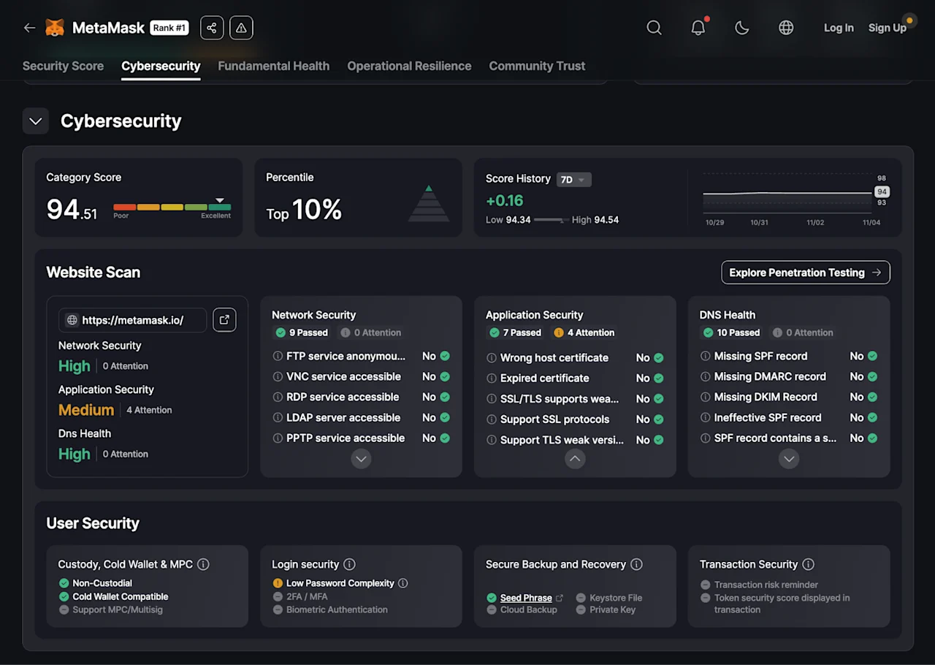Screen dimensions: 935x665
Task: Click the Rank #1 badge
Action: [x=169, y=28]
